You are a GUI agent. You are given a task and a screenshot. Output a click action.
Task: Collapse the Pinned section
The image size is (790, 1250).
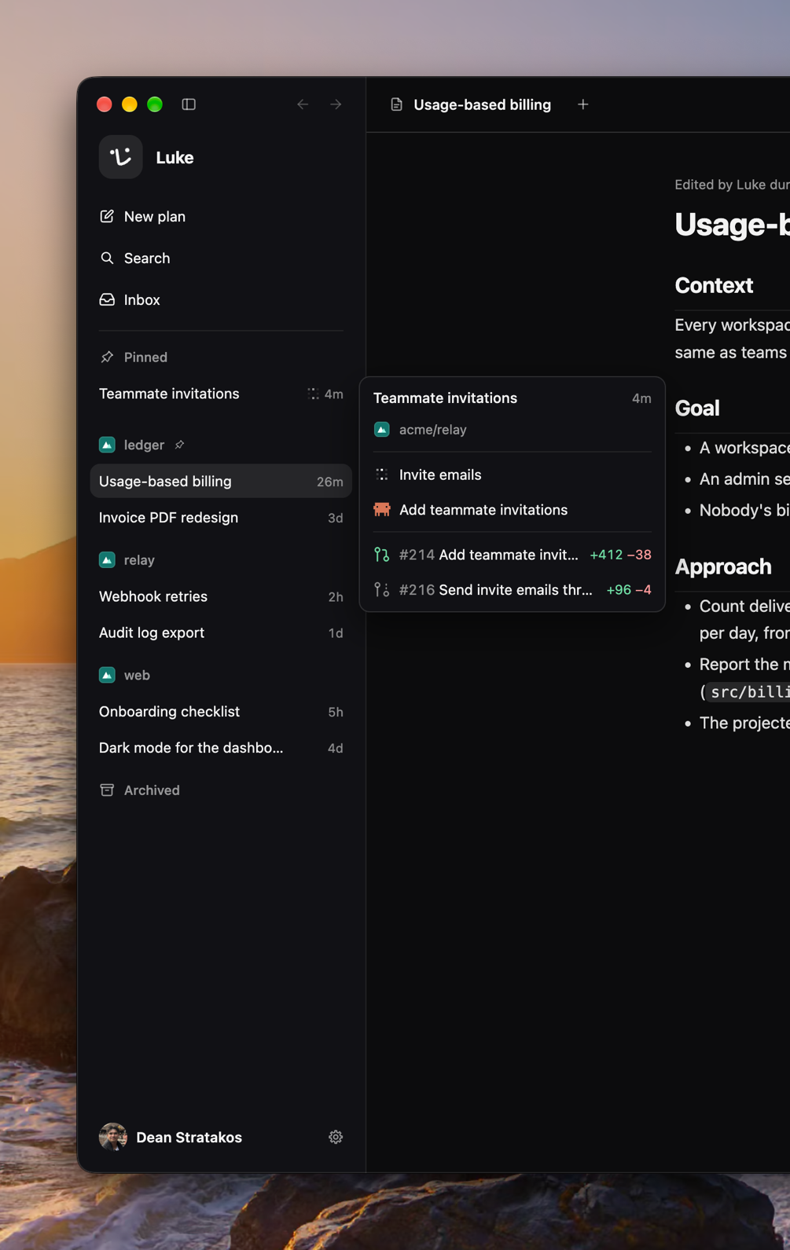pyautogui.click(x=145, y=357)
